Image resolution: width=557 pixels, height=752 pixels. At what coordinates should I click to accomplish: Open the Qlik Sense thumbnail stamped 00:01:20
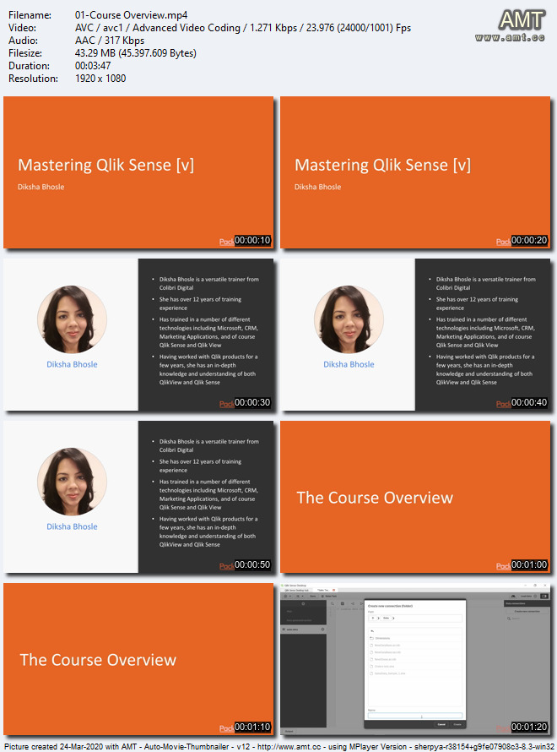click(415, 659)
